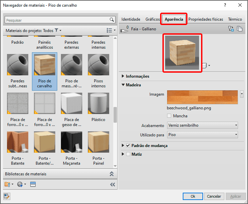Open the asset browser panel icon
This screenshot has width=248, height=204.
coord(33,184)
